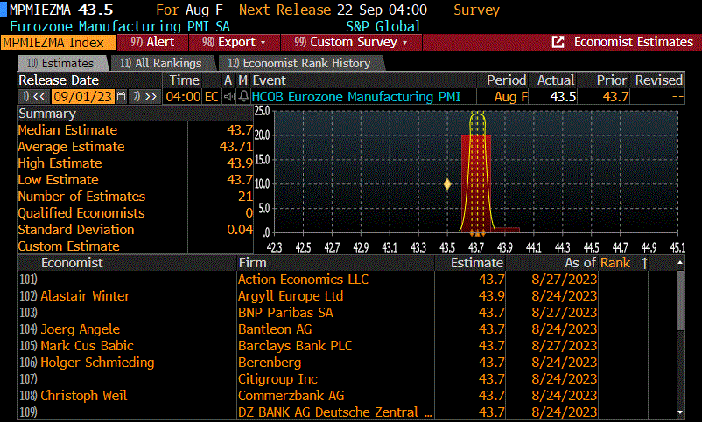Viewport: 702px width, 422px height.
Task: Click the Standard Deviation row
Action: click(x=135, y=229)
